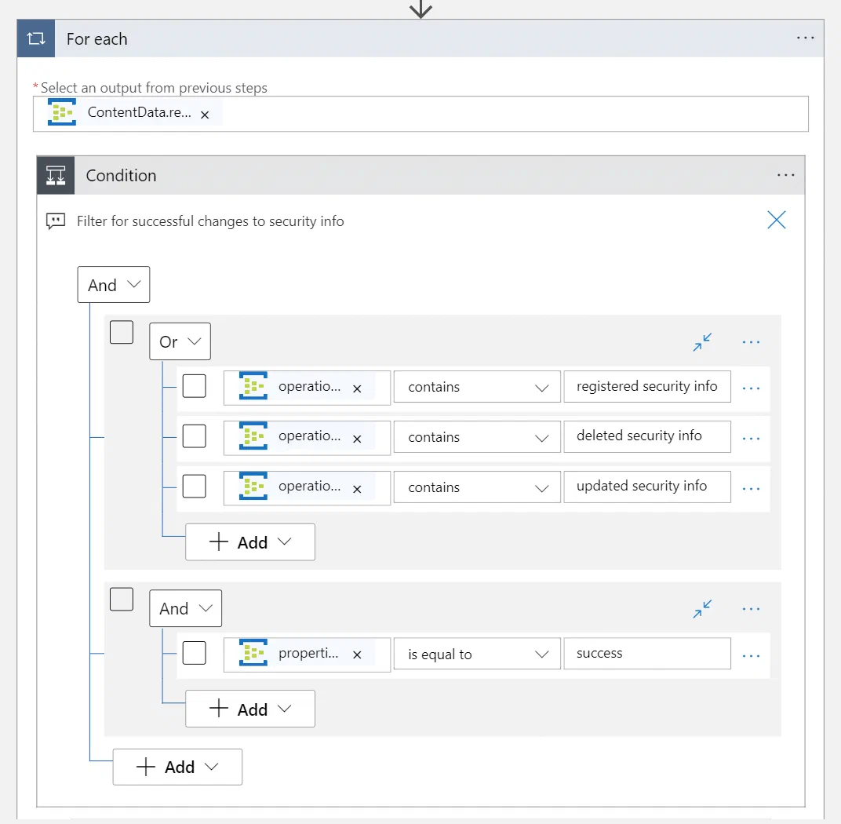Edit the 'updated security info' value field
Image resolution: width=841 pixels, height=824 pixels.
tap(647, 487)
